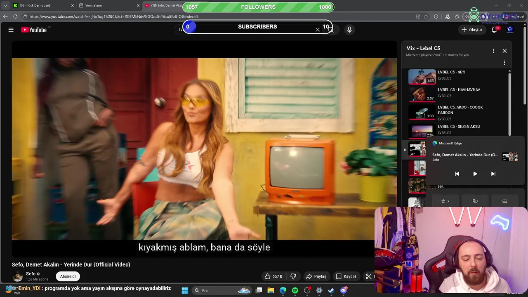Open the YouTube account avatar menu

click(510, 30)
